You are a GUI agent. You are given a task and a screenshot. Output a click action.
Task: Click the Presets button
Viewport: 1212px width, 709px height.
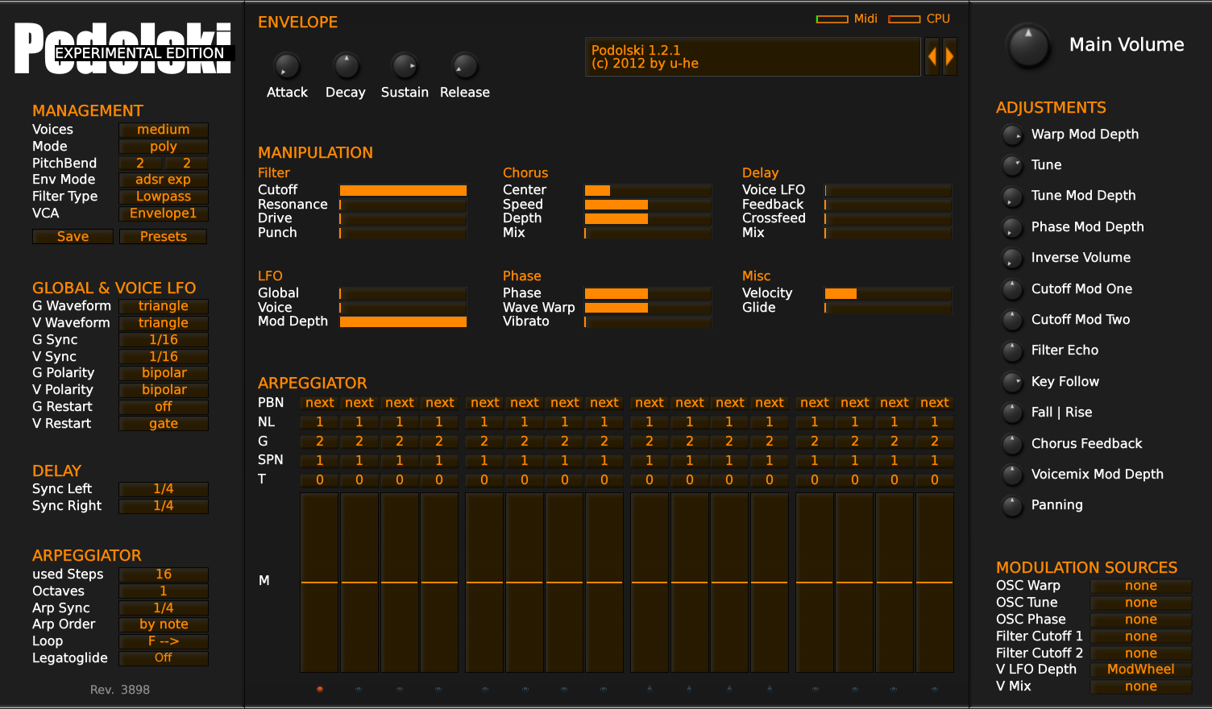164,237
